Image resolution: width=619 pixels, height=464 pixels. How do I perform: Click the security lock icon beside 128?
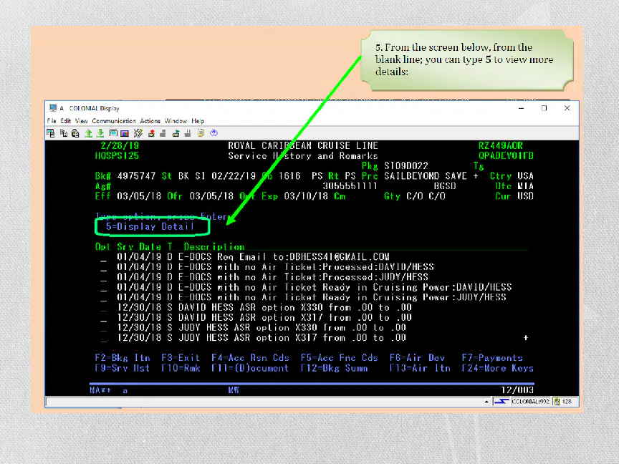click(x=557, y=402)
